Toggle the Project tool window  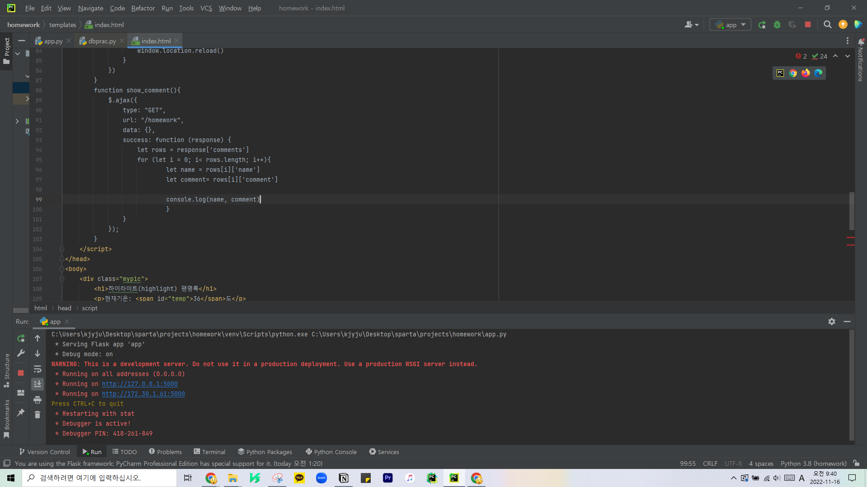pyautogui.click(x=7, y=51)
